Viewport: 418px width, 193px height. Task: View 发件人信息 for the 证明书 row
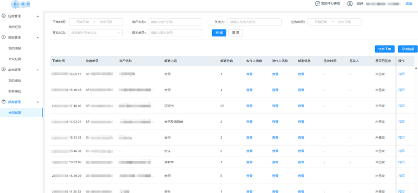(275, 106)
